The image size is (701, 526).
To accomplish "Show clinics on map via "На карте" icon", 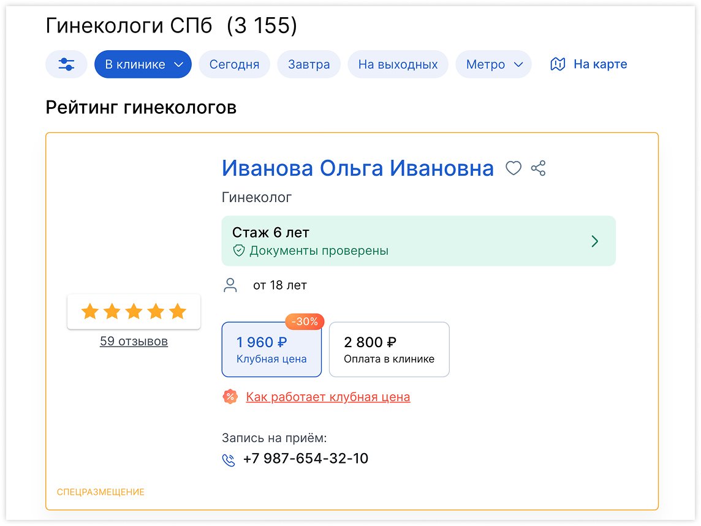I will point(557,63).
